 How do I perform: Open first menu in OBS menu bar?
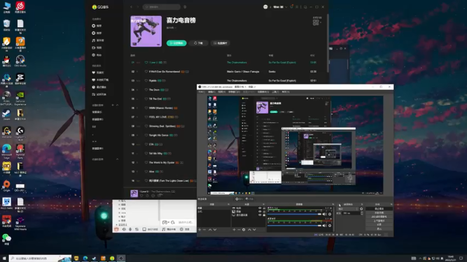click(x=201, y=92)
